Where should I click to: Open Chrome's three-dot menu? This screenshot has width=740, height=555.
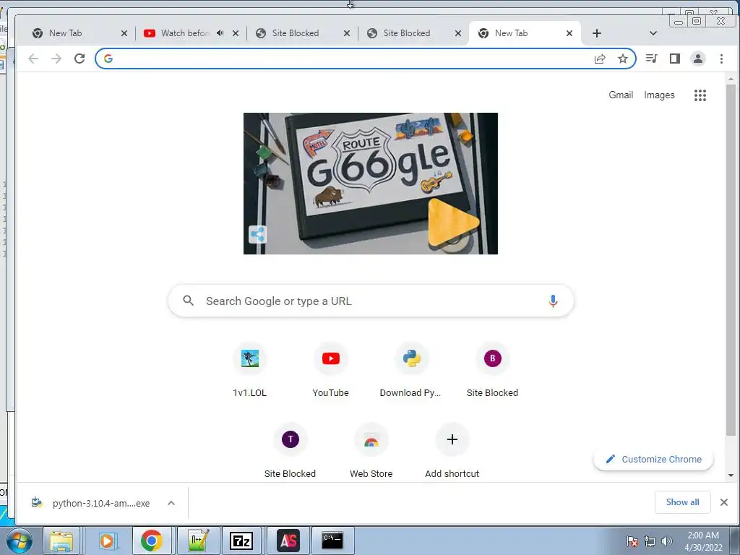click(x=721, y=59)
